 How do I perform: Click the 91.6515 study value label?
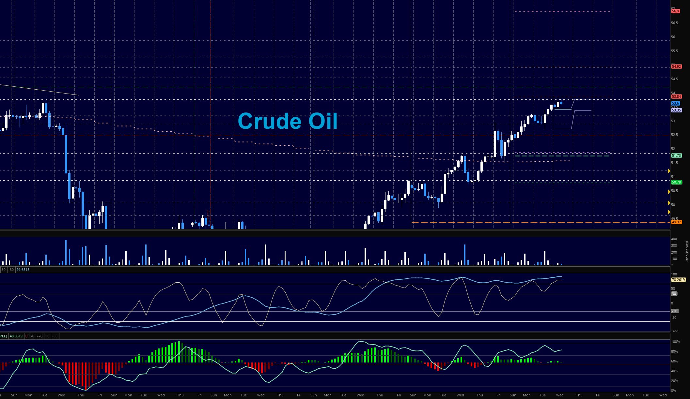point(23,270)
